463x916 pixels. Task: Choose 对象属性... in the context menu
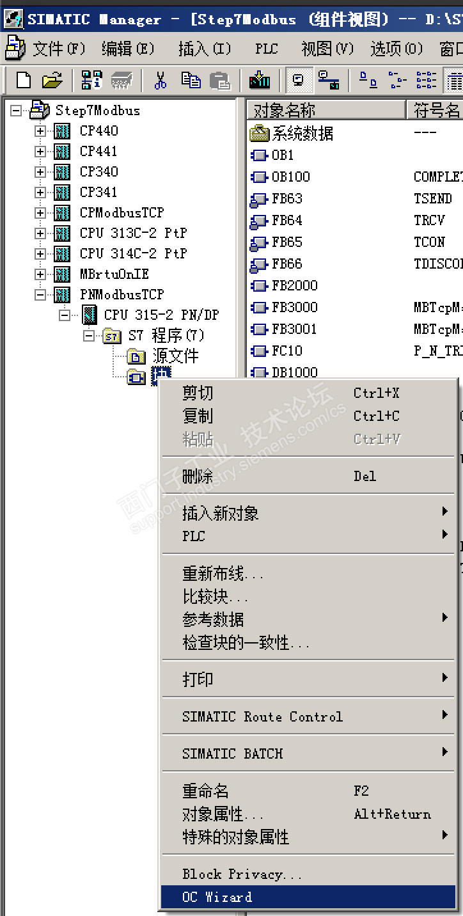[308, 814]
